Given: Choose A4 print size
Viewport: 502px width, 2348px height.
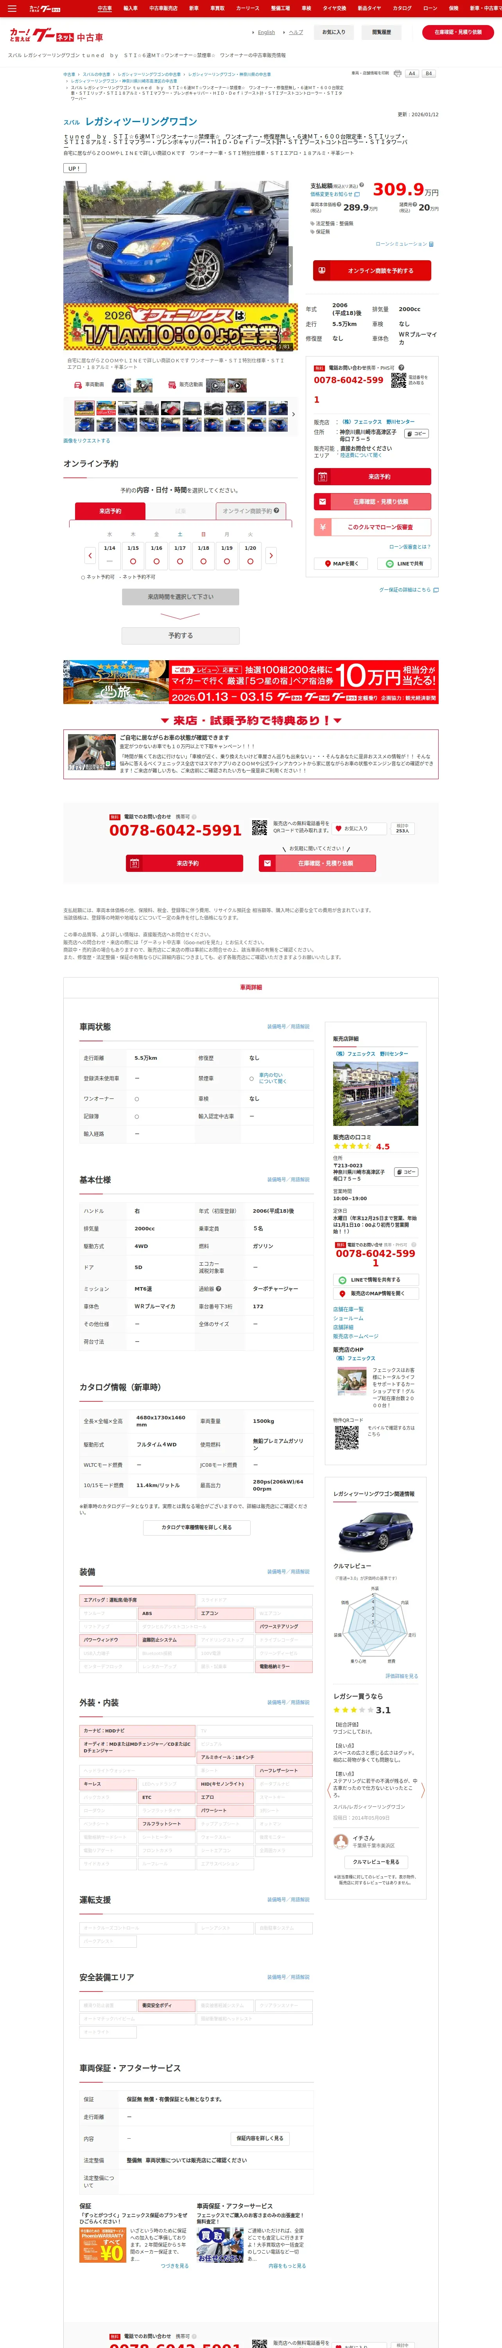Looking at the screenshot, I should [x=412, y=74].
